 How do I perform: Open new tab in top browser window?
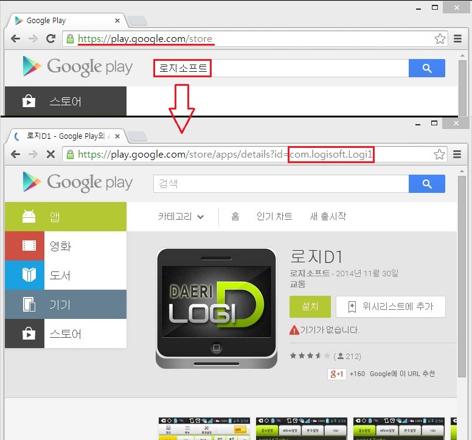137,21
